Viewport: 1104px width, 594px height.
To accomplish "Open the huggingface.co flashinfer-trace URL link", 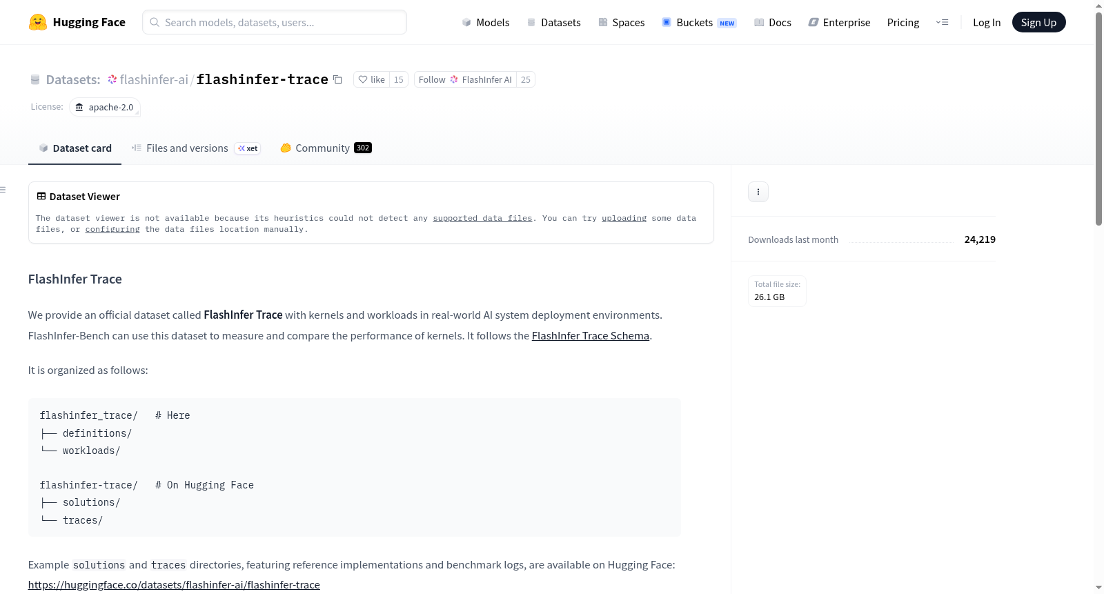I will pos(174,584).
